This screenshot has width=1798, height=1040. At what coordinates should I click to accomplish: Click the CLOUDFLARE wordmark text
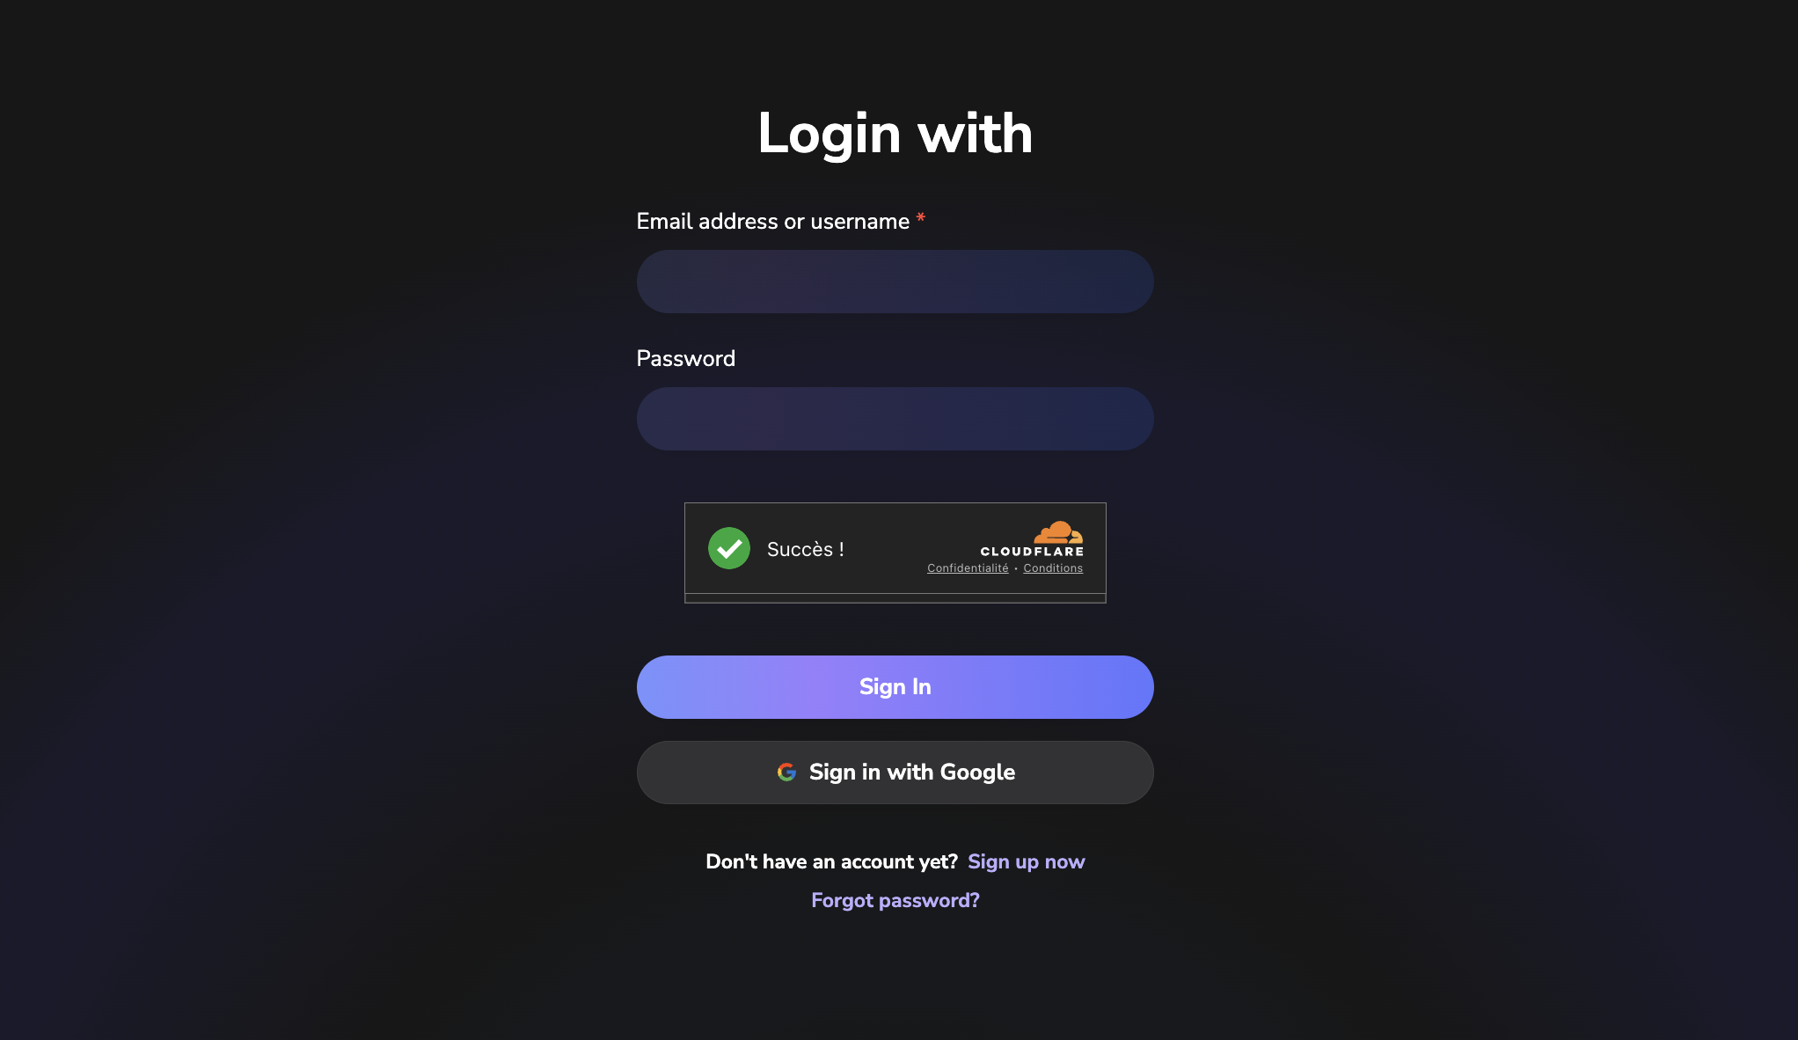1032,552
